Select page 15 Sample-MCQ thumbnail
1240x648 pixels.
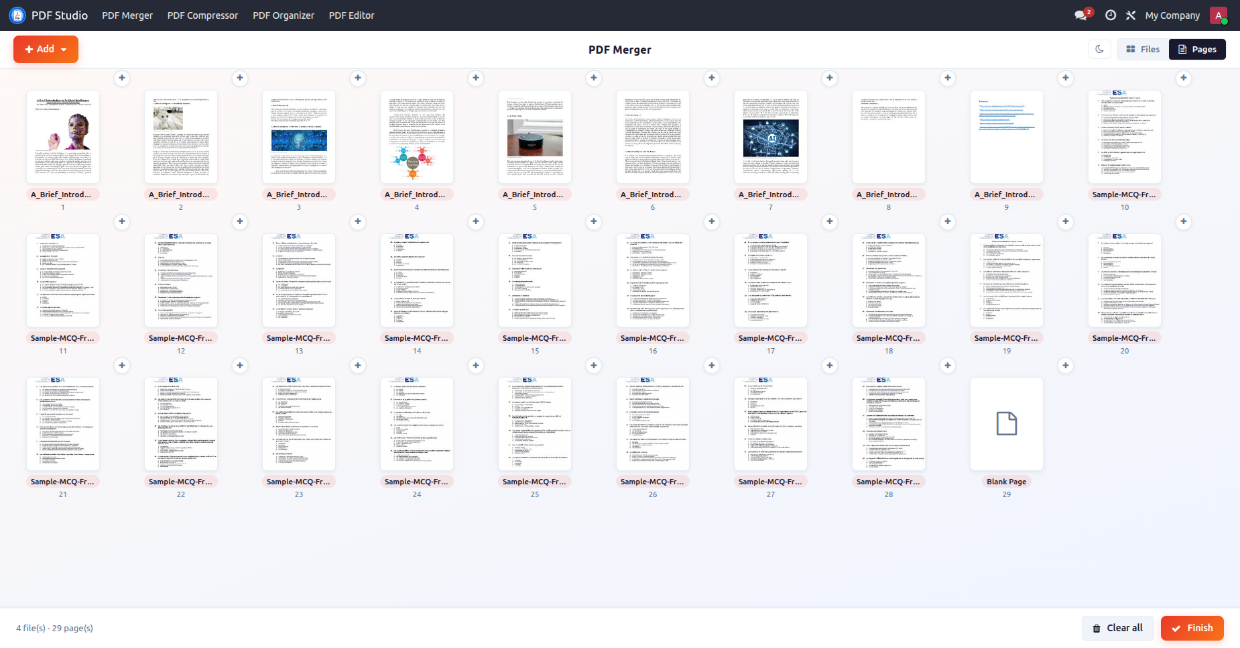535,280
